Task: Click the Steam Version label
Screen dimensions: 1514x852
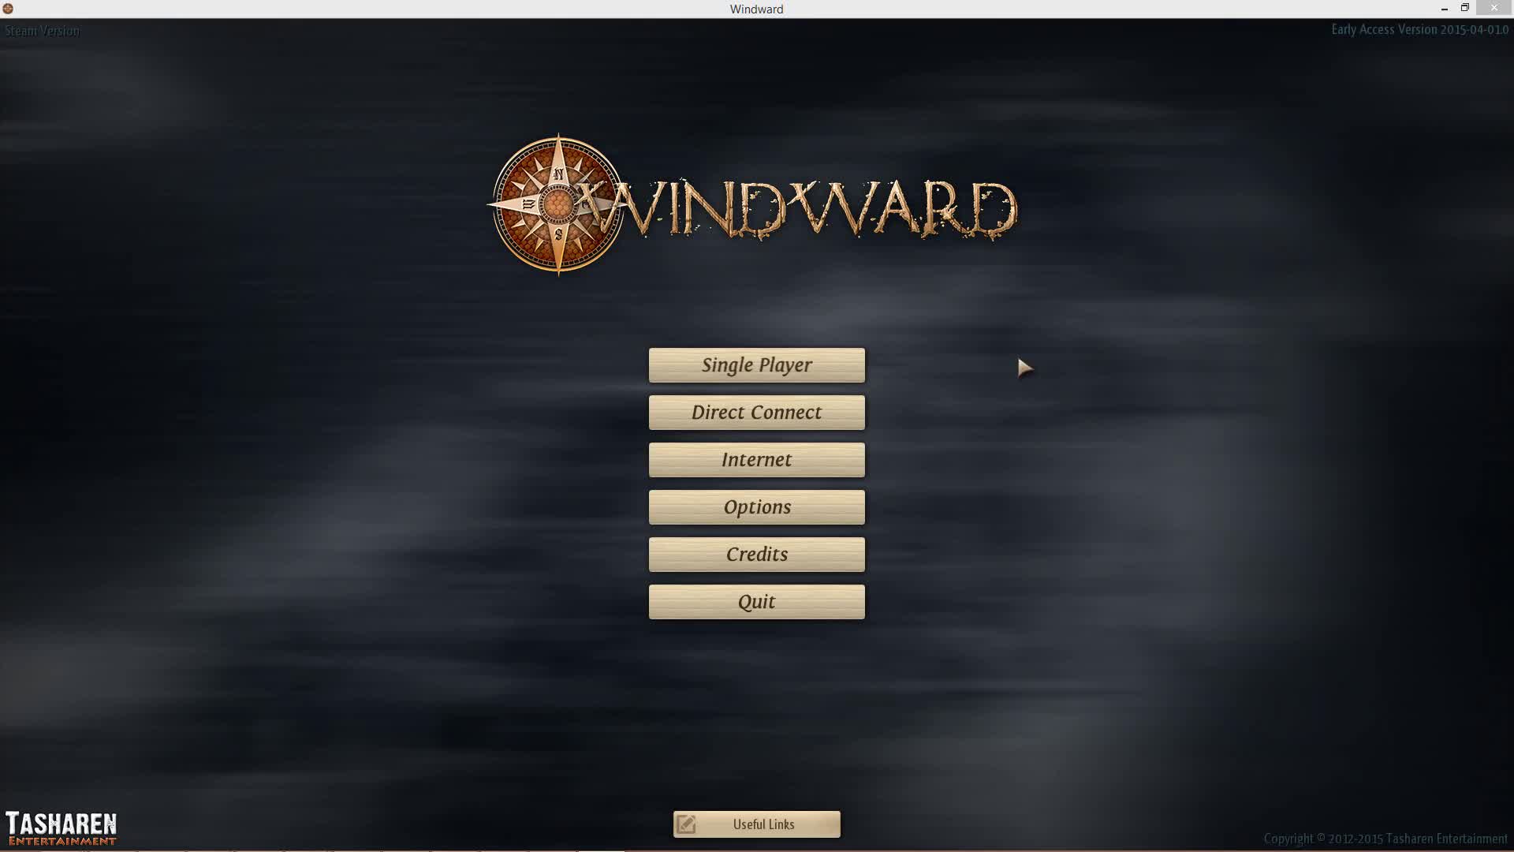Action: point(42,31)
